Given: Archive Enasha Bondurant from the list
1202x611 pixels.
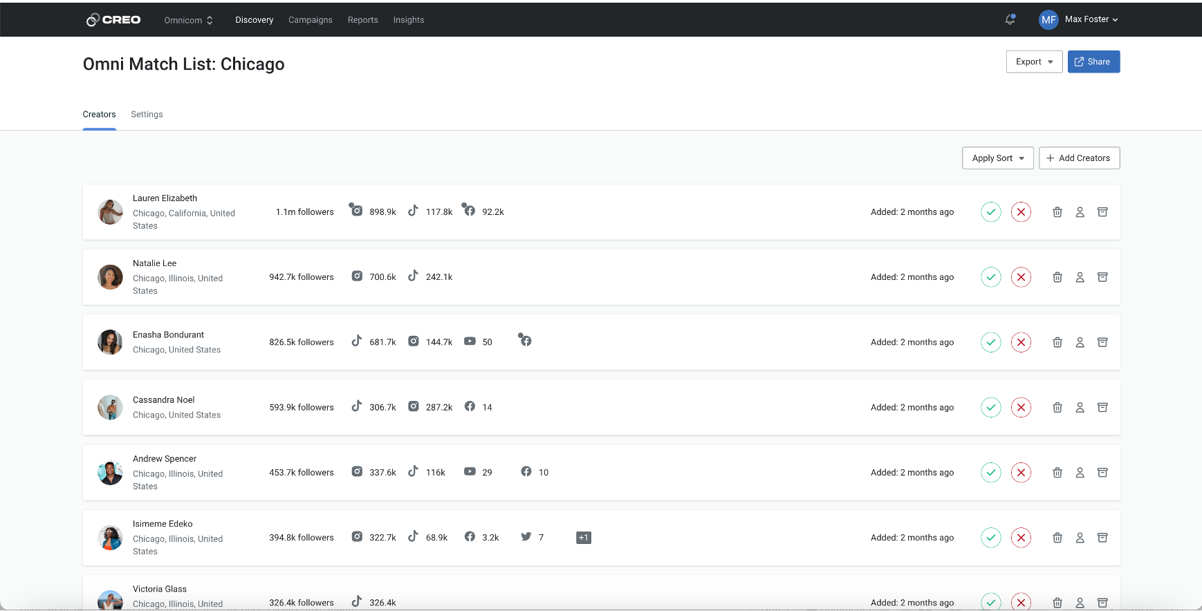Looking at the screenshot, I should (1102, 342).
